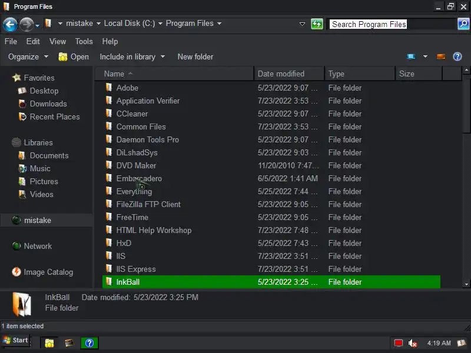The width and height of the screenshot is (471, 353).
Task: Sort by the Type column header
Action: pyautogui.click(x=360, y=74)
